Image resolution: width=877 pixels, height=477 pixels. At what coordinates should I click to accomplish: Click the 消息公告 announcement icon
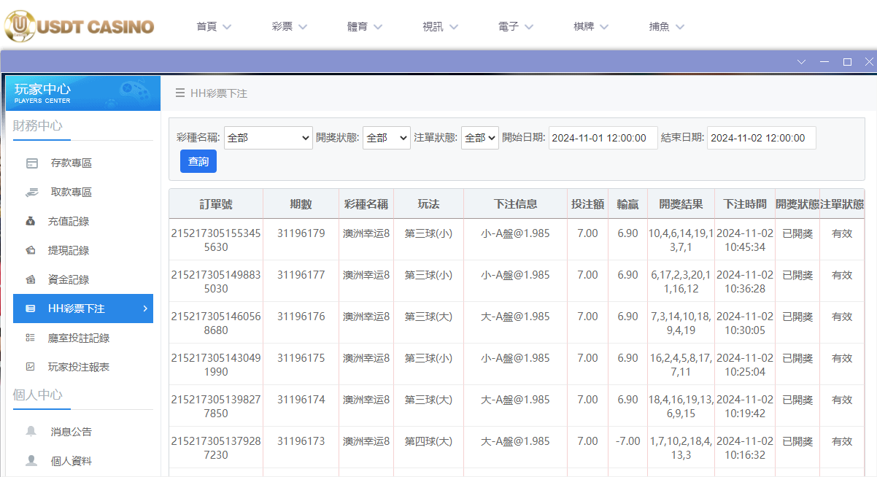click(31, 430)
